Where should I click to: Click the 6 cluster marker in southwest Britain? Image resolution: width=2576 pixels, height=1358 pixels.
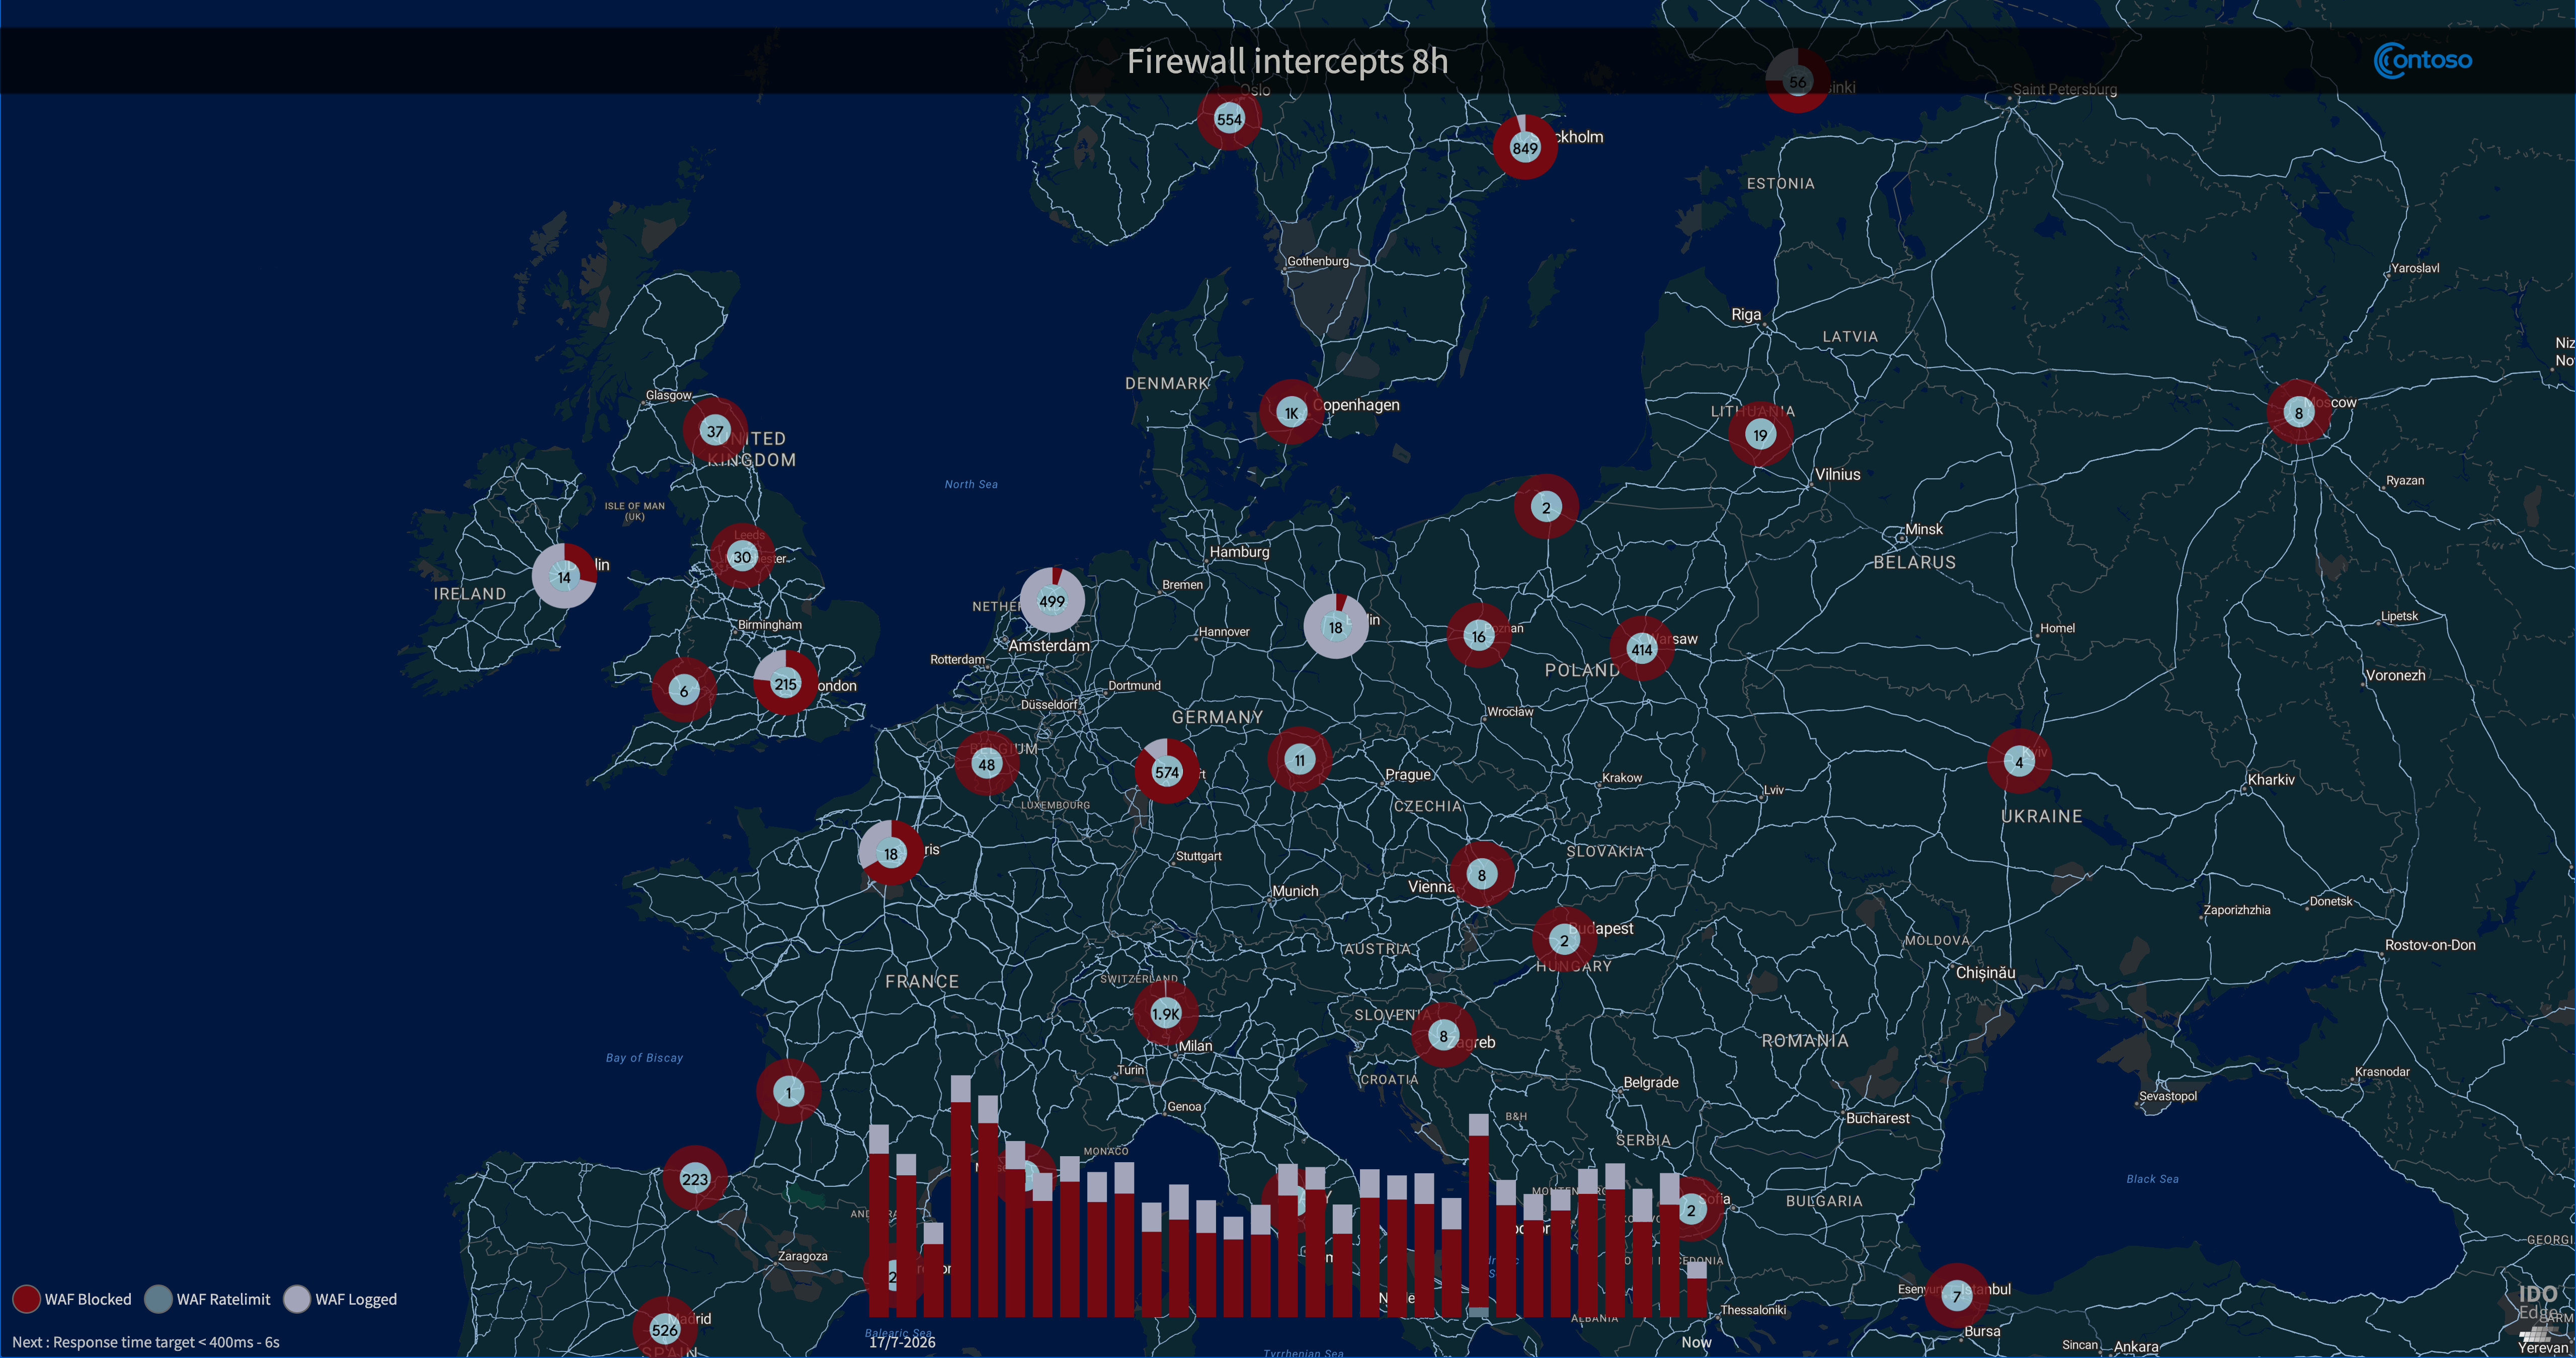coord(684,690)
